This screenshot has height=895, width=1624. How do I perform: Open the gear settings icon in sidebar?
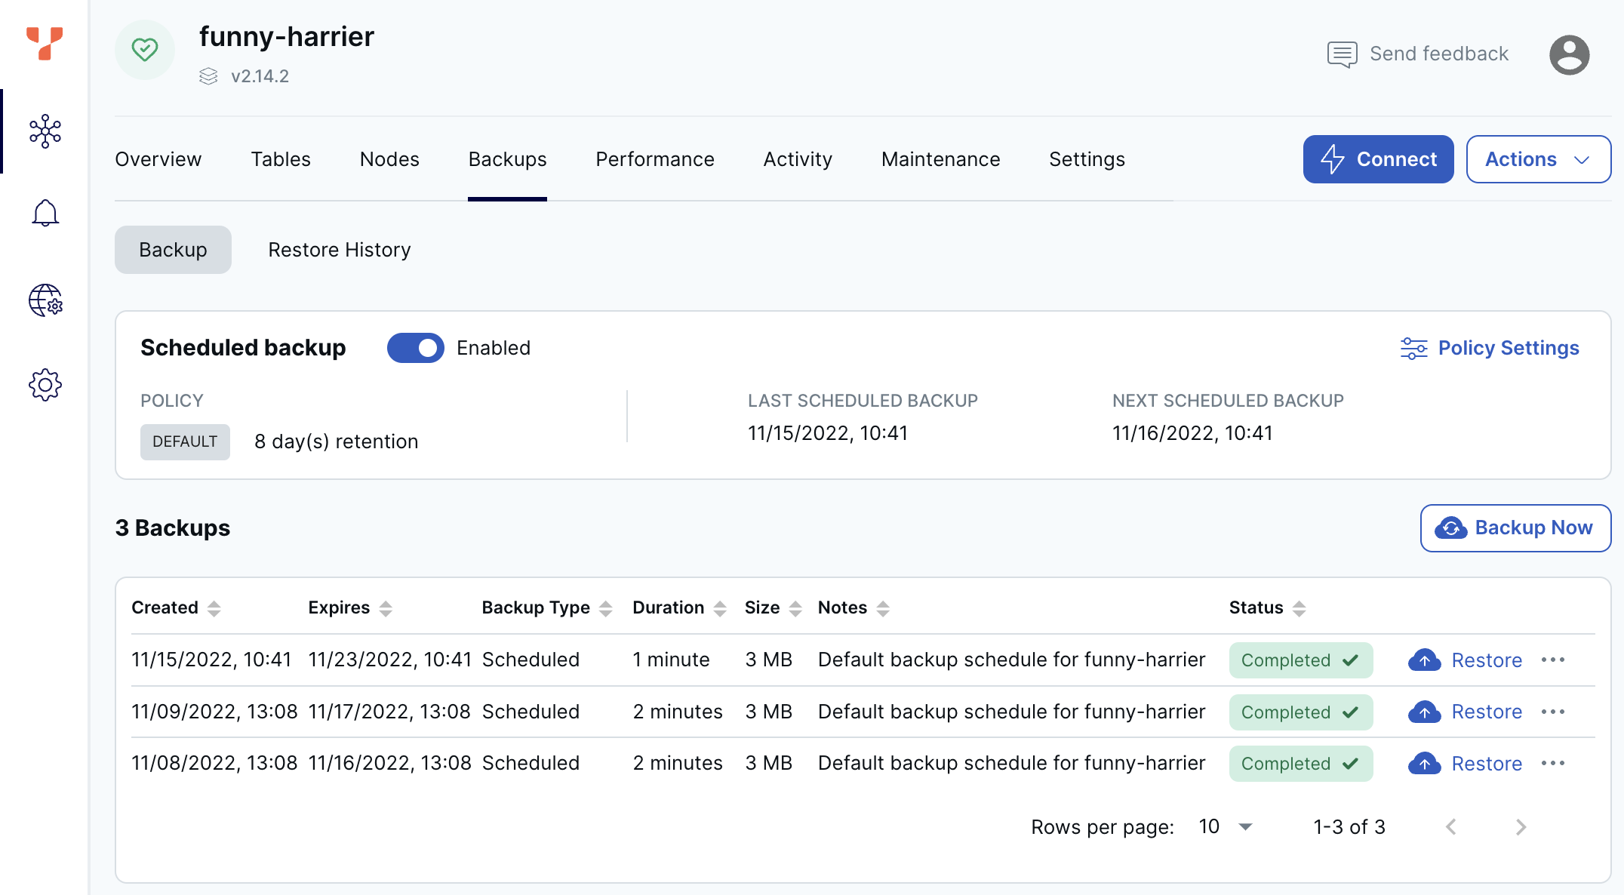pos(45,385)
